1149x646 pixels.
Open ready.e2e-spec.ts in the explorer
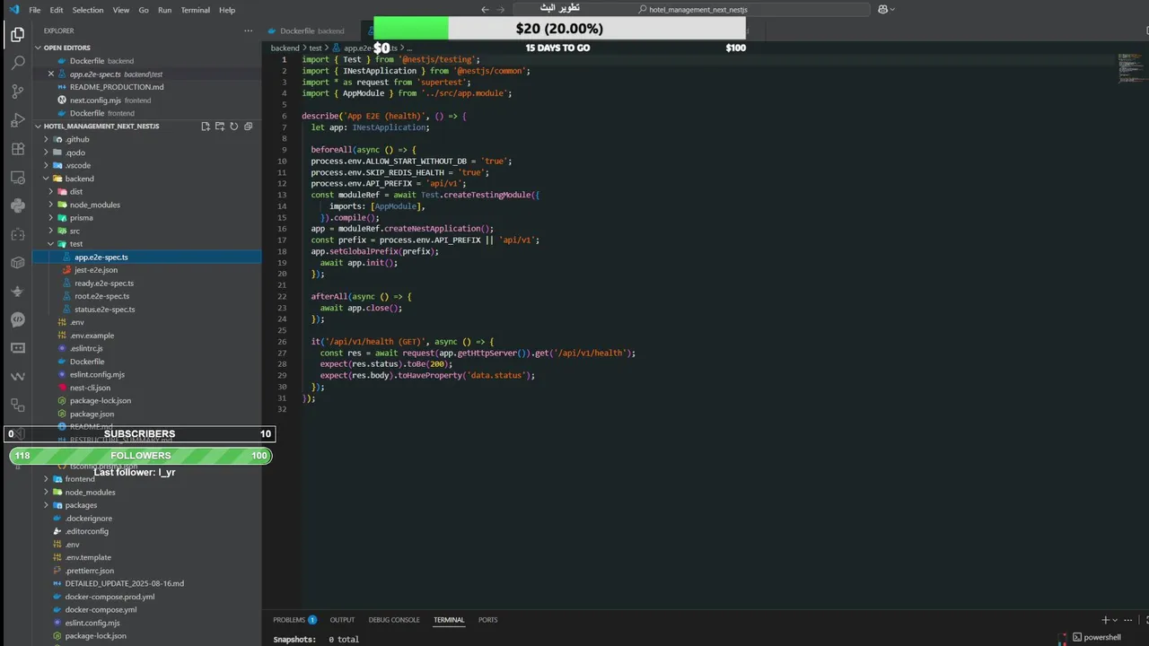pos(103,284)
